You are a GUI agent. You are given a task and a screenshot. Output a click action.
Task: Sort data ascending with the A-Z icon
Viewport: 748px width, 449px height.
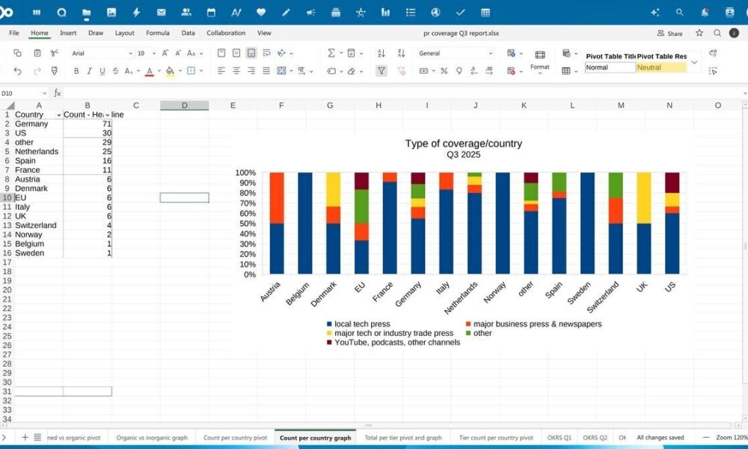(381, 54)
